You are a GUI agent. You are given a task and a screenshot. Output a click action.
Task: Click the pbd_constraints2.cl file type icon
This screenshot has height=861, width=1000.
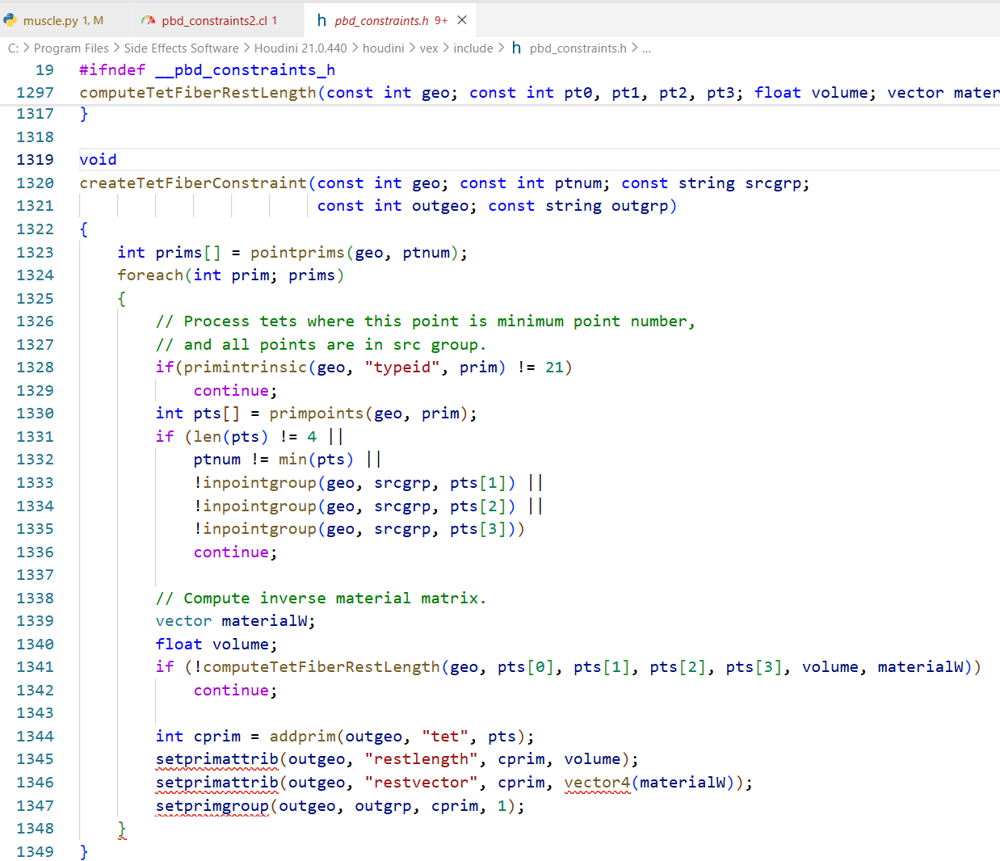pyautogui.click(x=148, y=20)
